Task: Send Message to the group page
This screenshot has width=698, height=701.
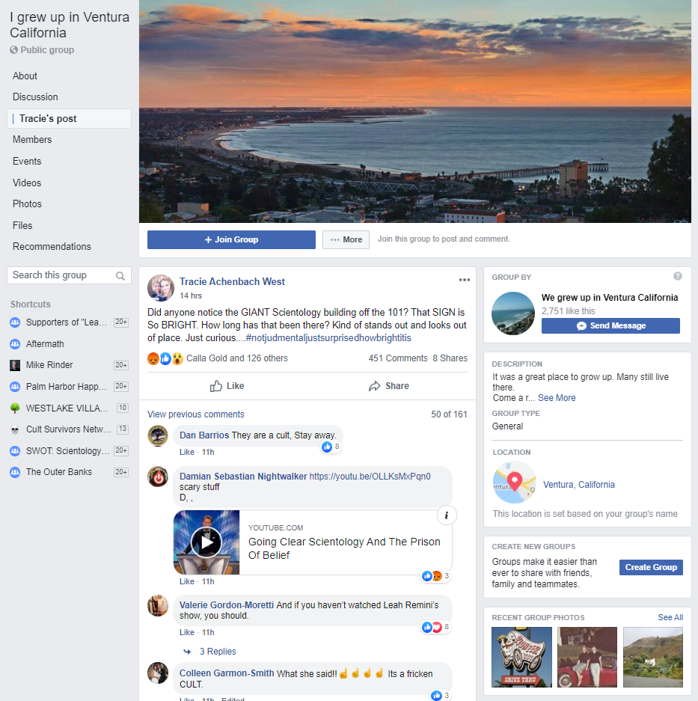Action: coord(610,326)
